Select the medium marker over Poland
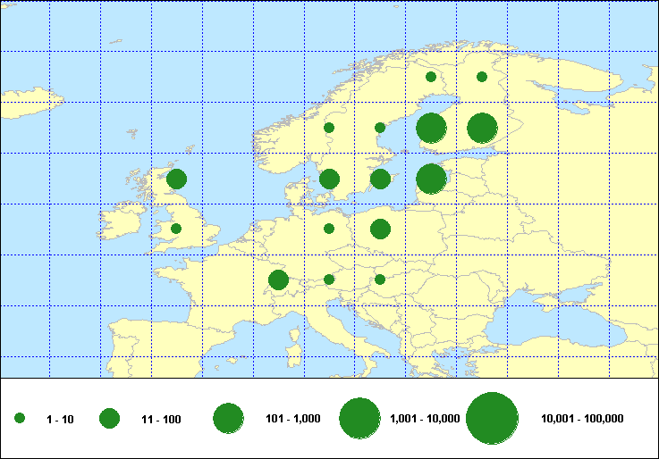 [x=380, y=229]
